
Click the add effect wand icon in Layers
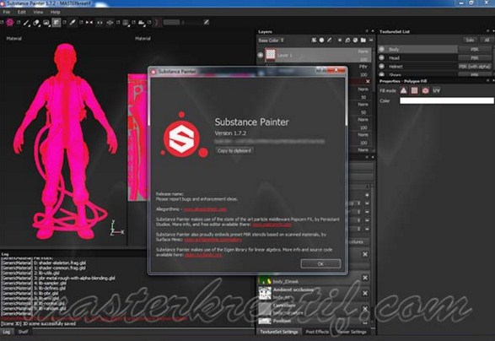[x=329, y=41]
